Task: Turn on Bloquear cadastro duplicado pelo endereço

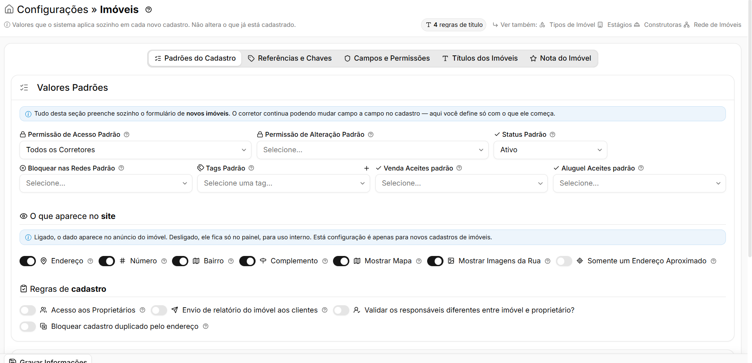Action: pos(28,326)
